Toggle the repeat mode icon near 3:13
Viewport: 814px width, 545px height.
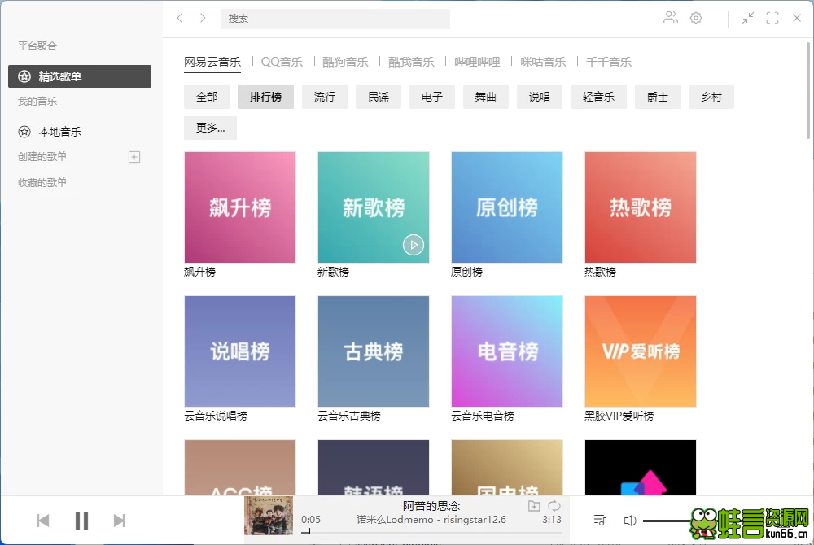[554, 505]
